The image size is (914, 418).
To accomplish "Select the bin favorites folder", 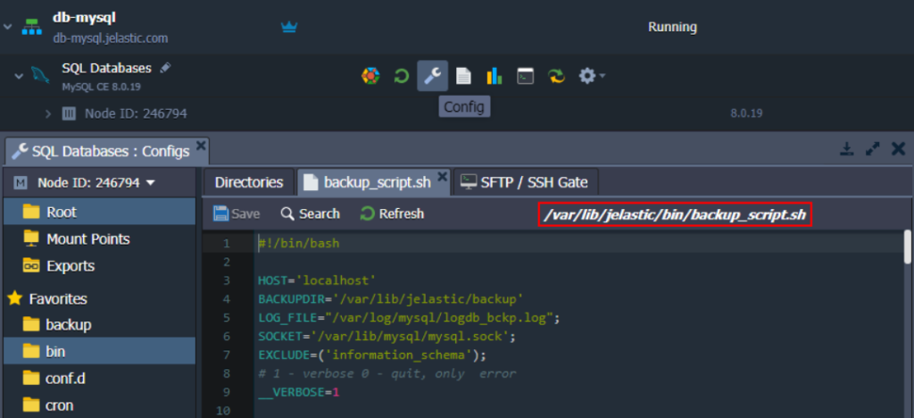I will click(x=99, y=352).
